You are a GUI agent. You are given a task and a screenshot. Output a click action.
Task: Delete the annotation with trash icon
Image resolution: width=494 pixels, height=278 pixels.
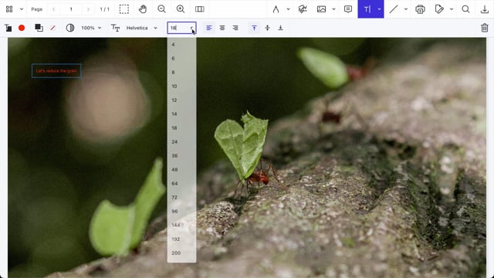tap(485, 28)
